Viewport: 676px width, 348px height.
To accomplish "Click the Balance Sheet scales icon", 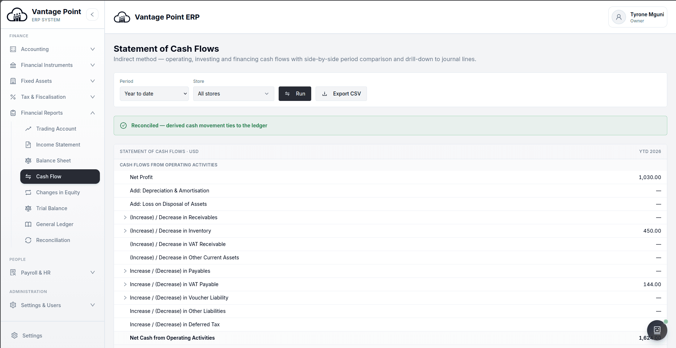I will click(x=28, y=161).
